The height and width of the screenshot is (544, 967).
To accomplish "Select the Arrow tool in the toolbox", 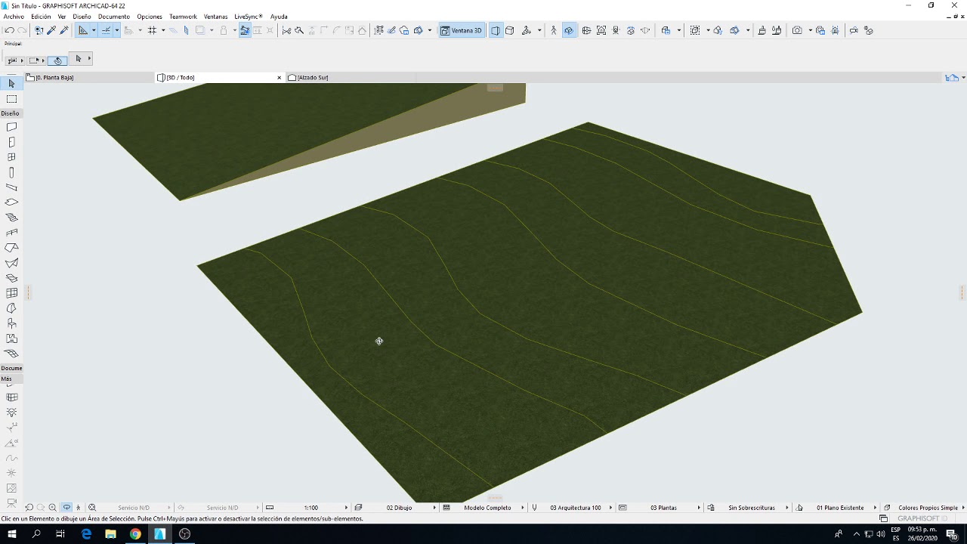I will pos(11,83).
